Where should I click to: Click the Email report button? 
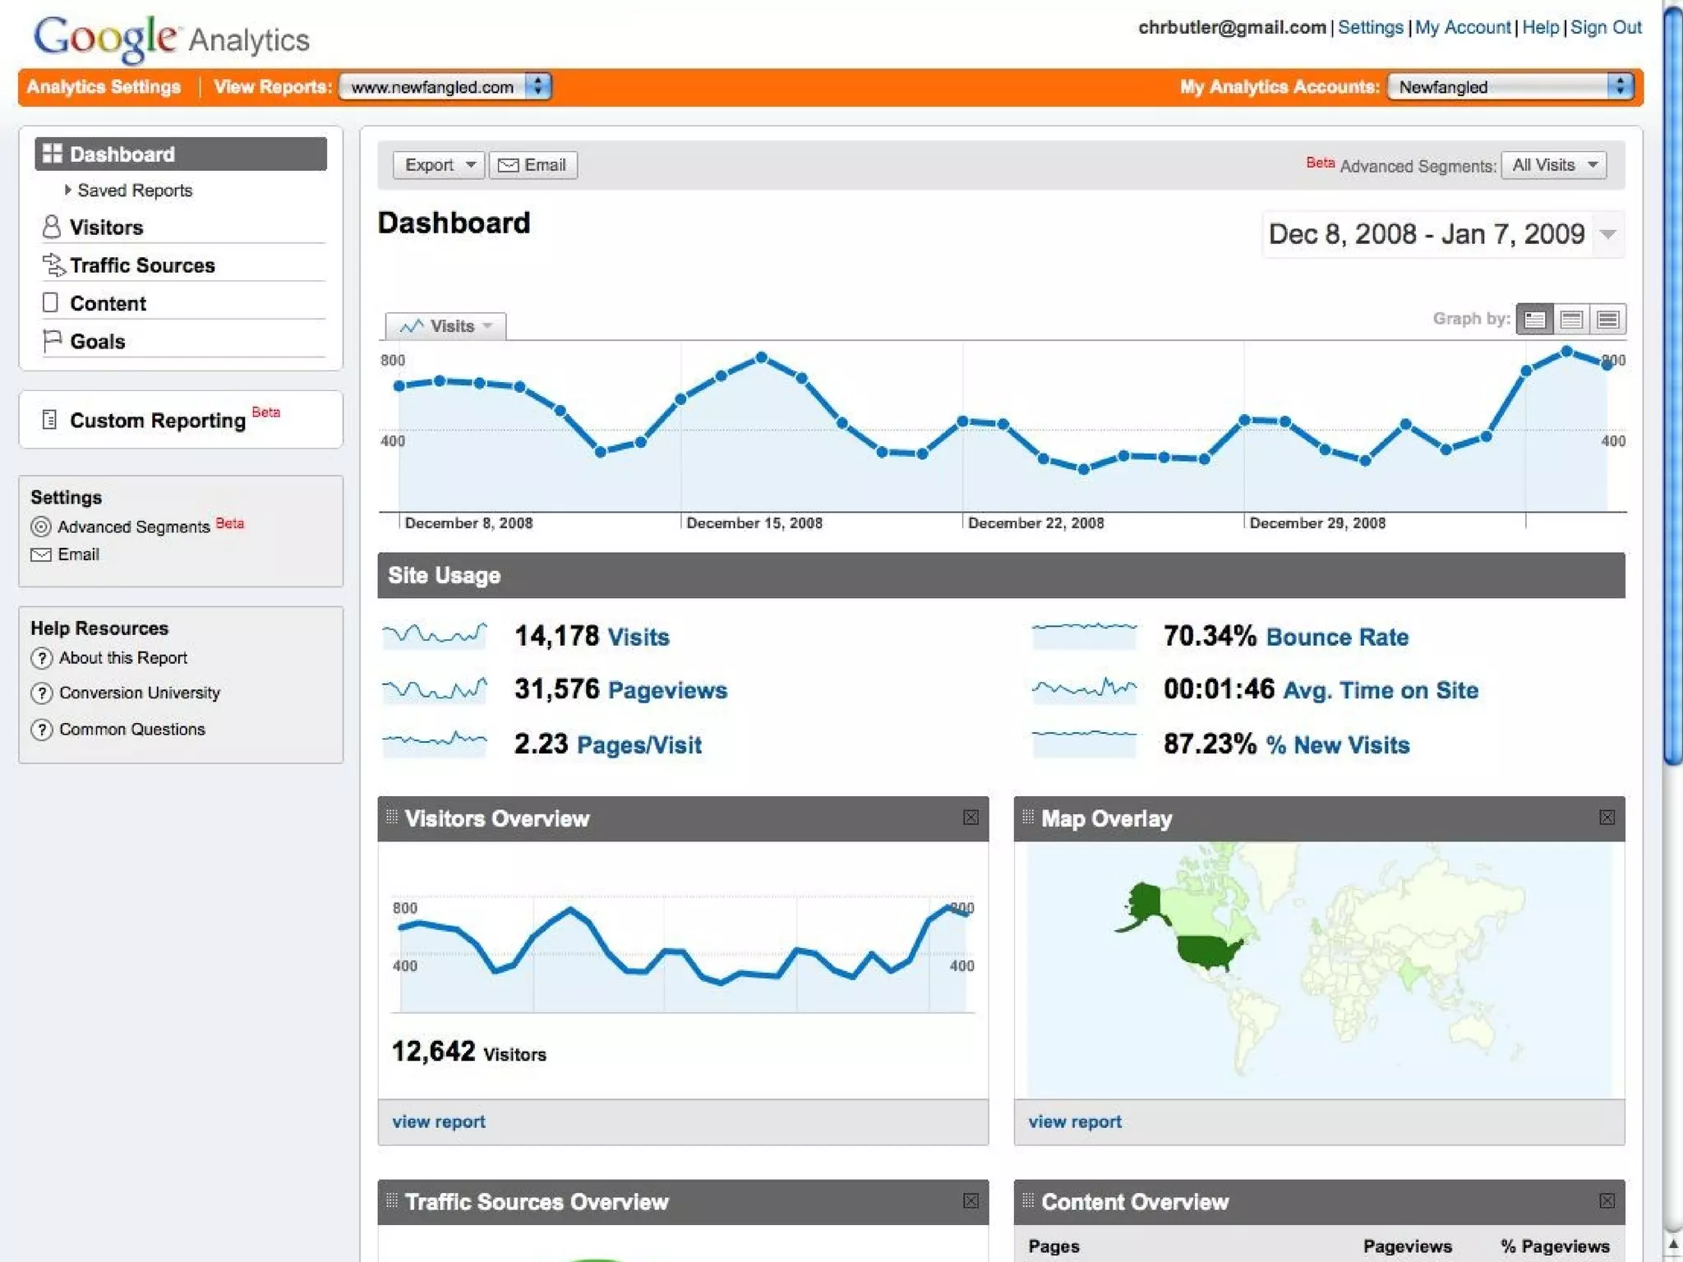pos(533,165)
